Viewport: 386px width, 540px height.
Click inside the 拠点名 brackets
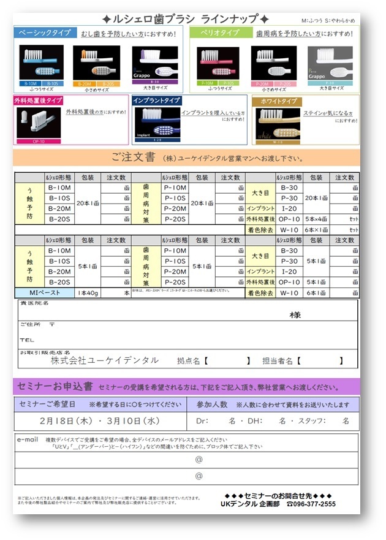click(x=227, y=361)
